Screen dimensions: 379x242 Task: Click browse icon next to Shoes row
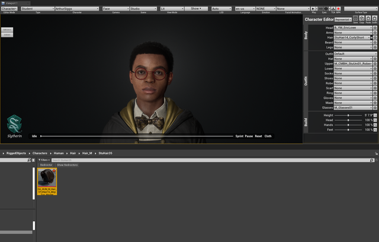pyautogui.click(x=375, y=78)
